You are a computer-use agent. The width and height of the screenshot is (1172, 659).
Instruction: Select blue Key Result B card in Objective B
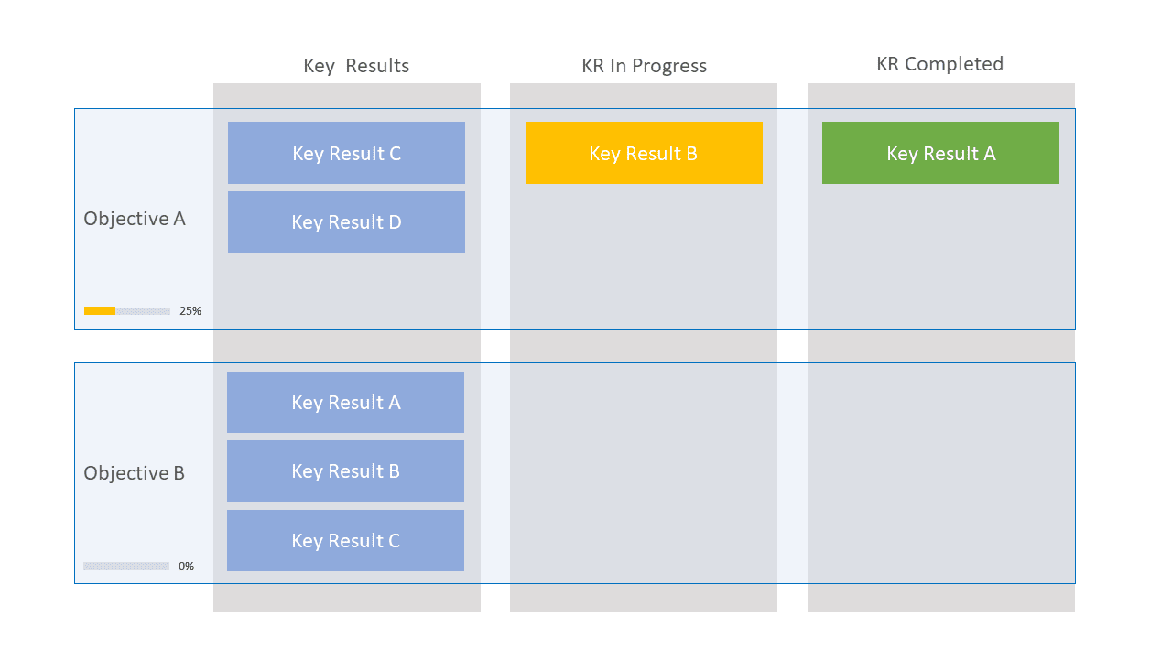pos(345,470)
